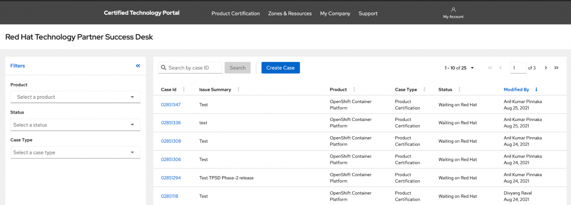
Task: Open the Zones & Resources menu
Action: (290, 13)
